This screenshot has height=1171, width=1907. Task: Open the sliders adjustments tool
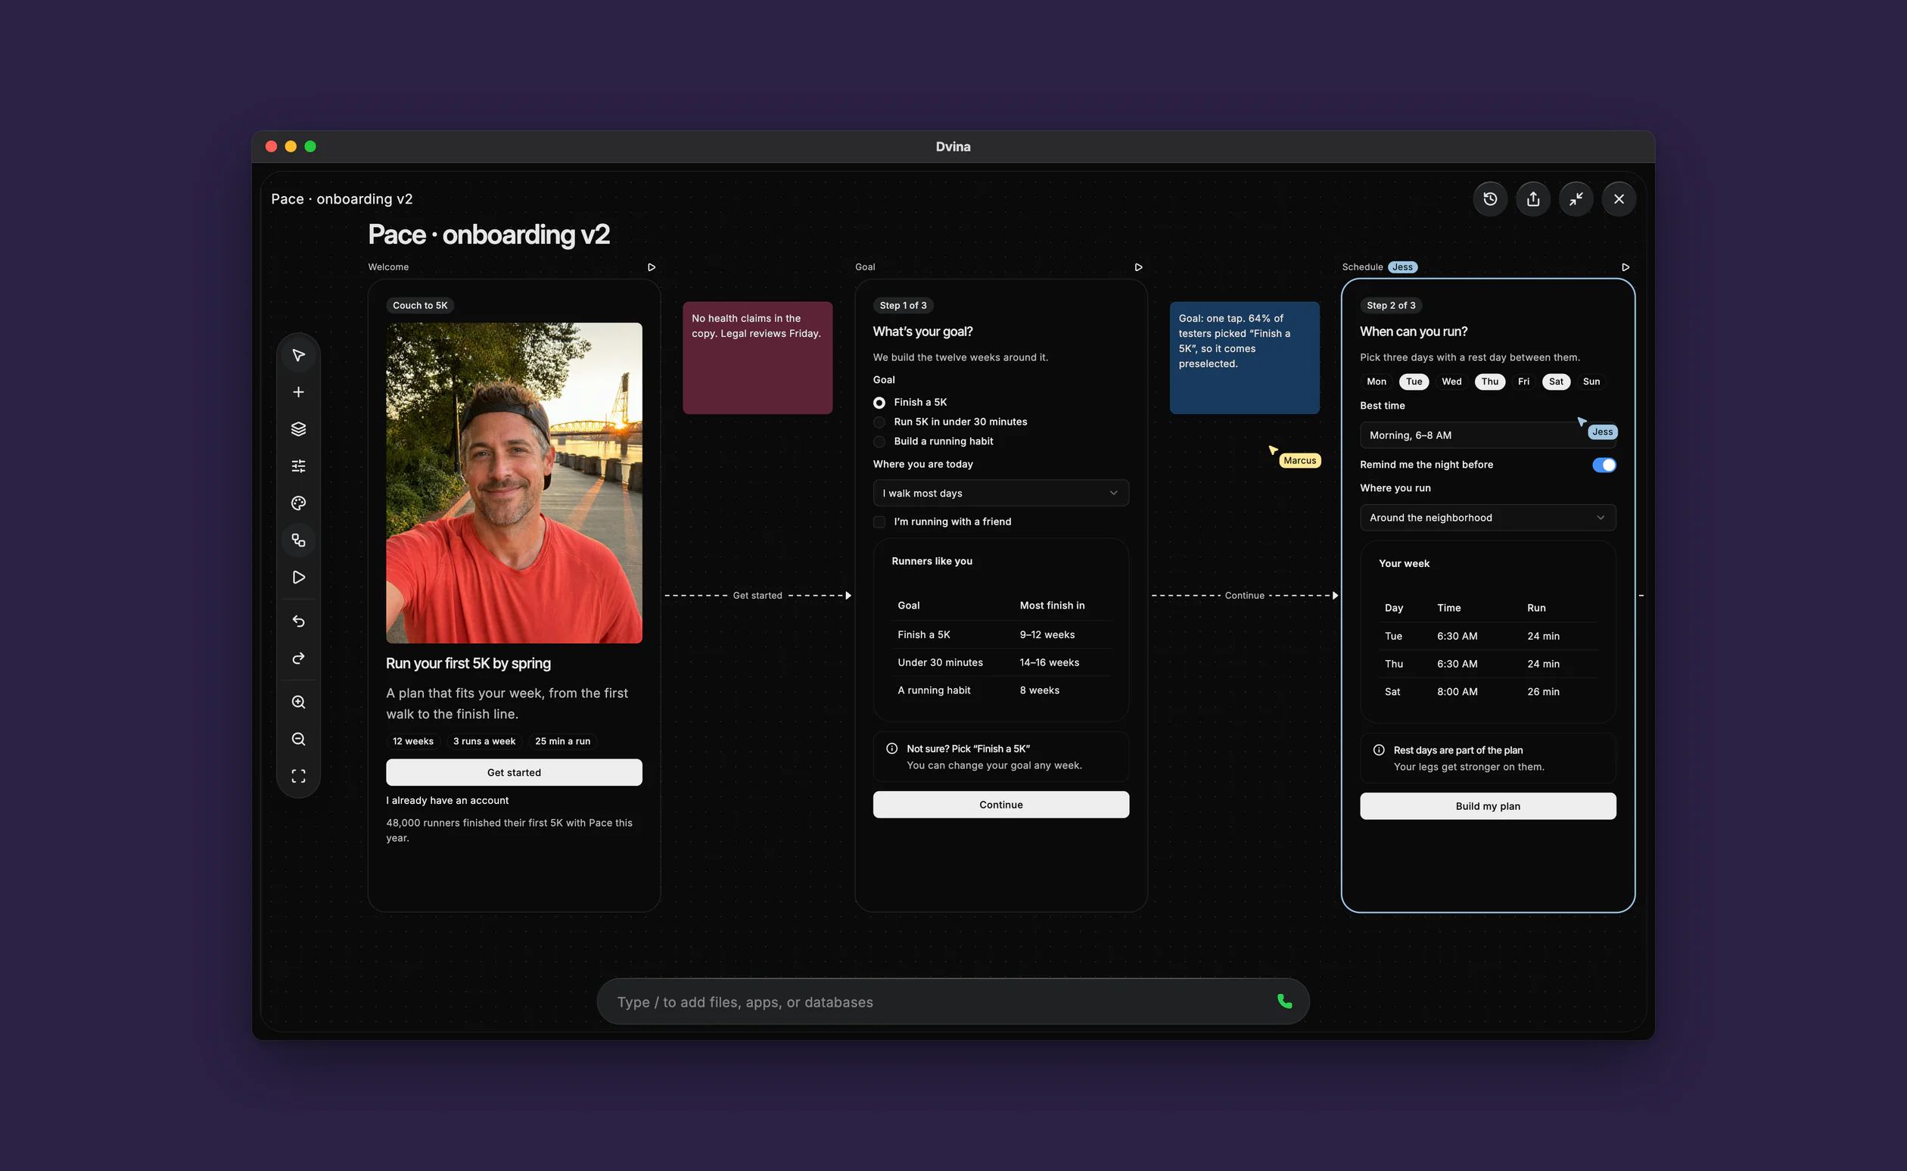pyautogui.click(x=298, y=466)
